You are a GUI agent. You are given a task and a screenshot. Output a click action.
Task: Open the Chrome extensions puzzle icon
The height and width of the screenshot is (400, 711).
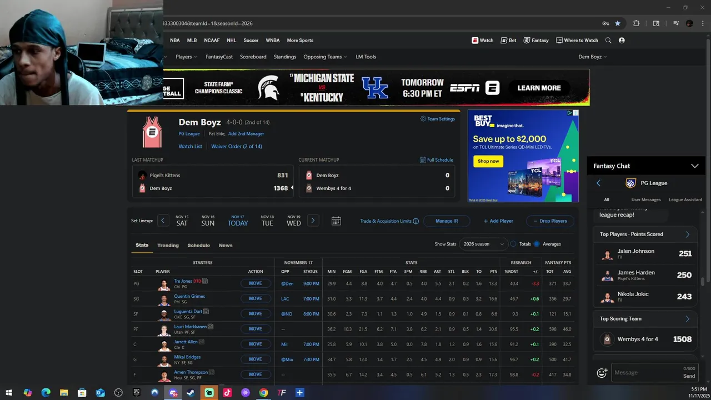coord(637,23)
